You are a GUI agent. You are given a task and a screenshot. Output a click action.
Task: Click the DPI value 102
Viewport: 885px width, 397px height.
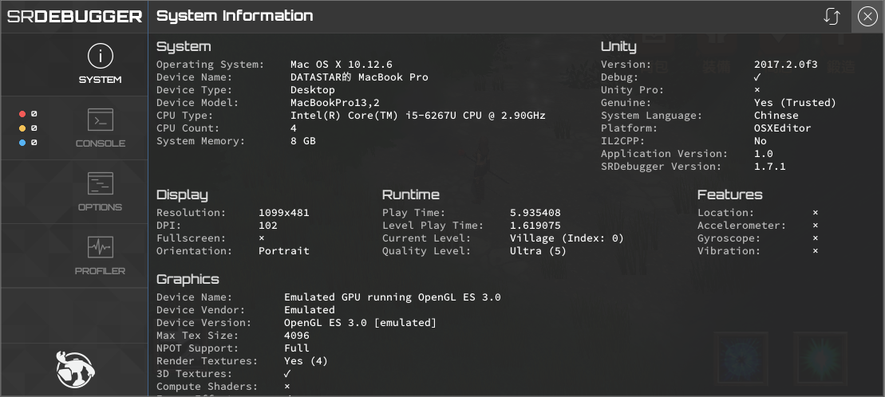point(268,226)
